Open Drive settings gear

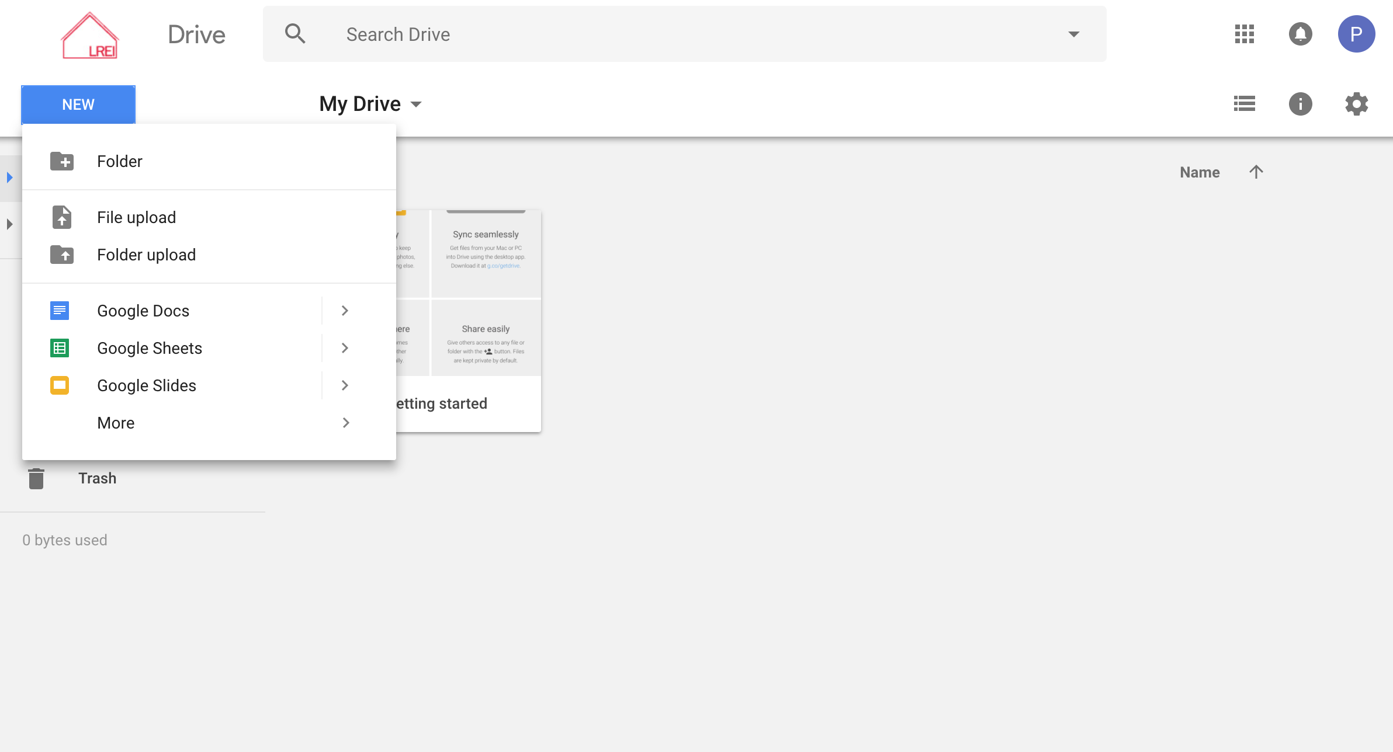tap(1356, 104)
